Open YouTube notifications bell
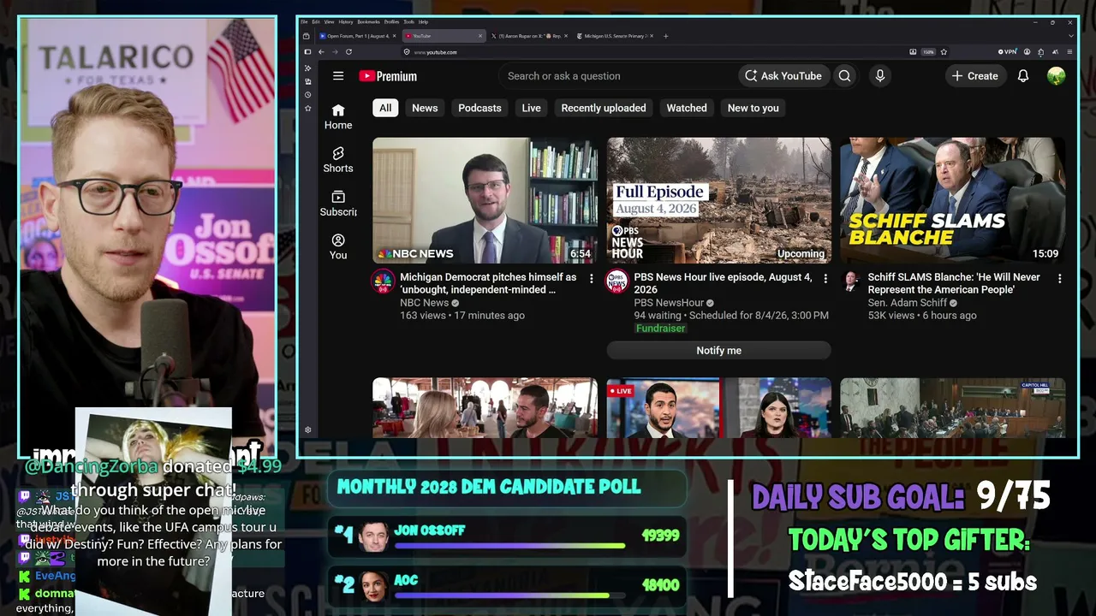Image resolution: width=1096 pixels, height=616 pixels. (x=1023, y=76)
